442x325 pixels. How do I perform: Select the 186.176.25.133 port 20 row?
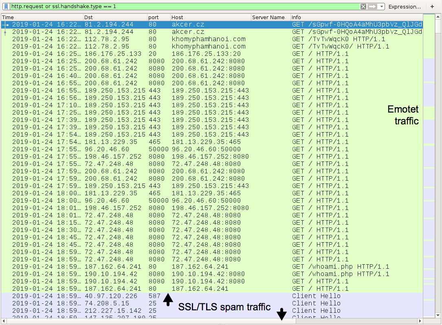click(x=212, y=54)
